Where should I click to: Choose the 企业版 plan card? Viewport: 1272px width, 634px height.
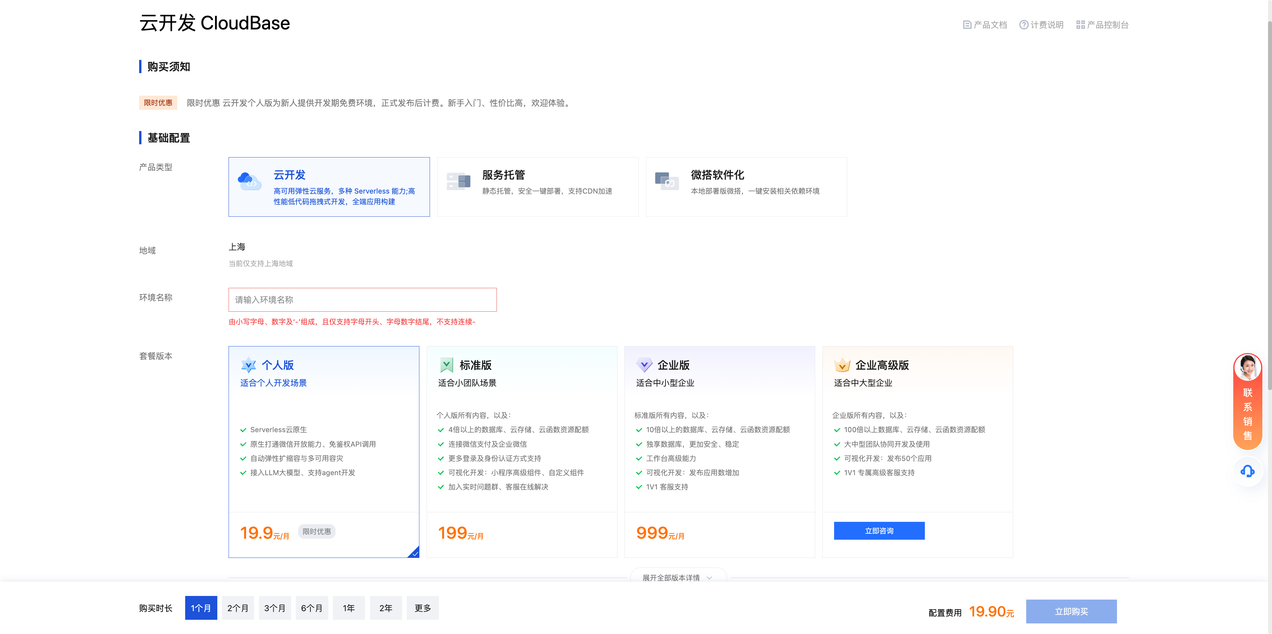click(x=719, y=452)
